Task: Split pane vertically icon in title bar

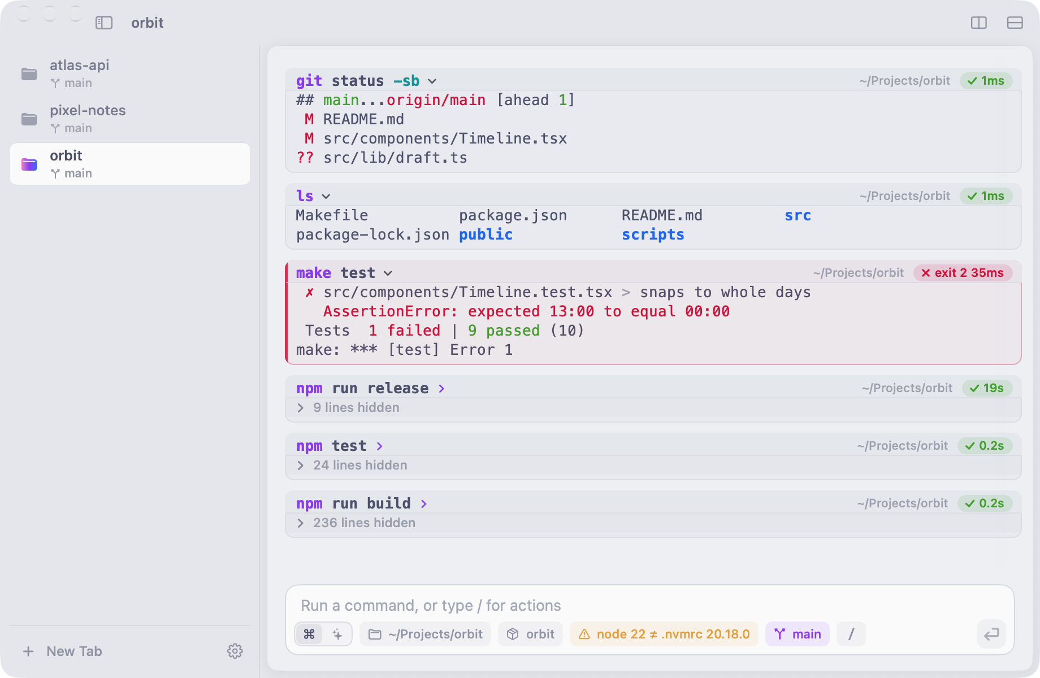Action: coord(979,23)
